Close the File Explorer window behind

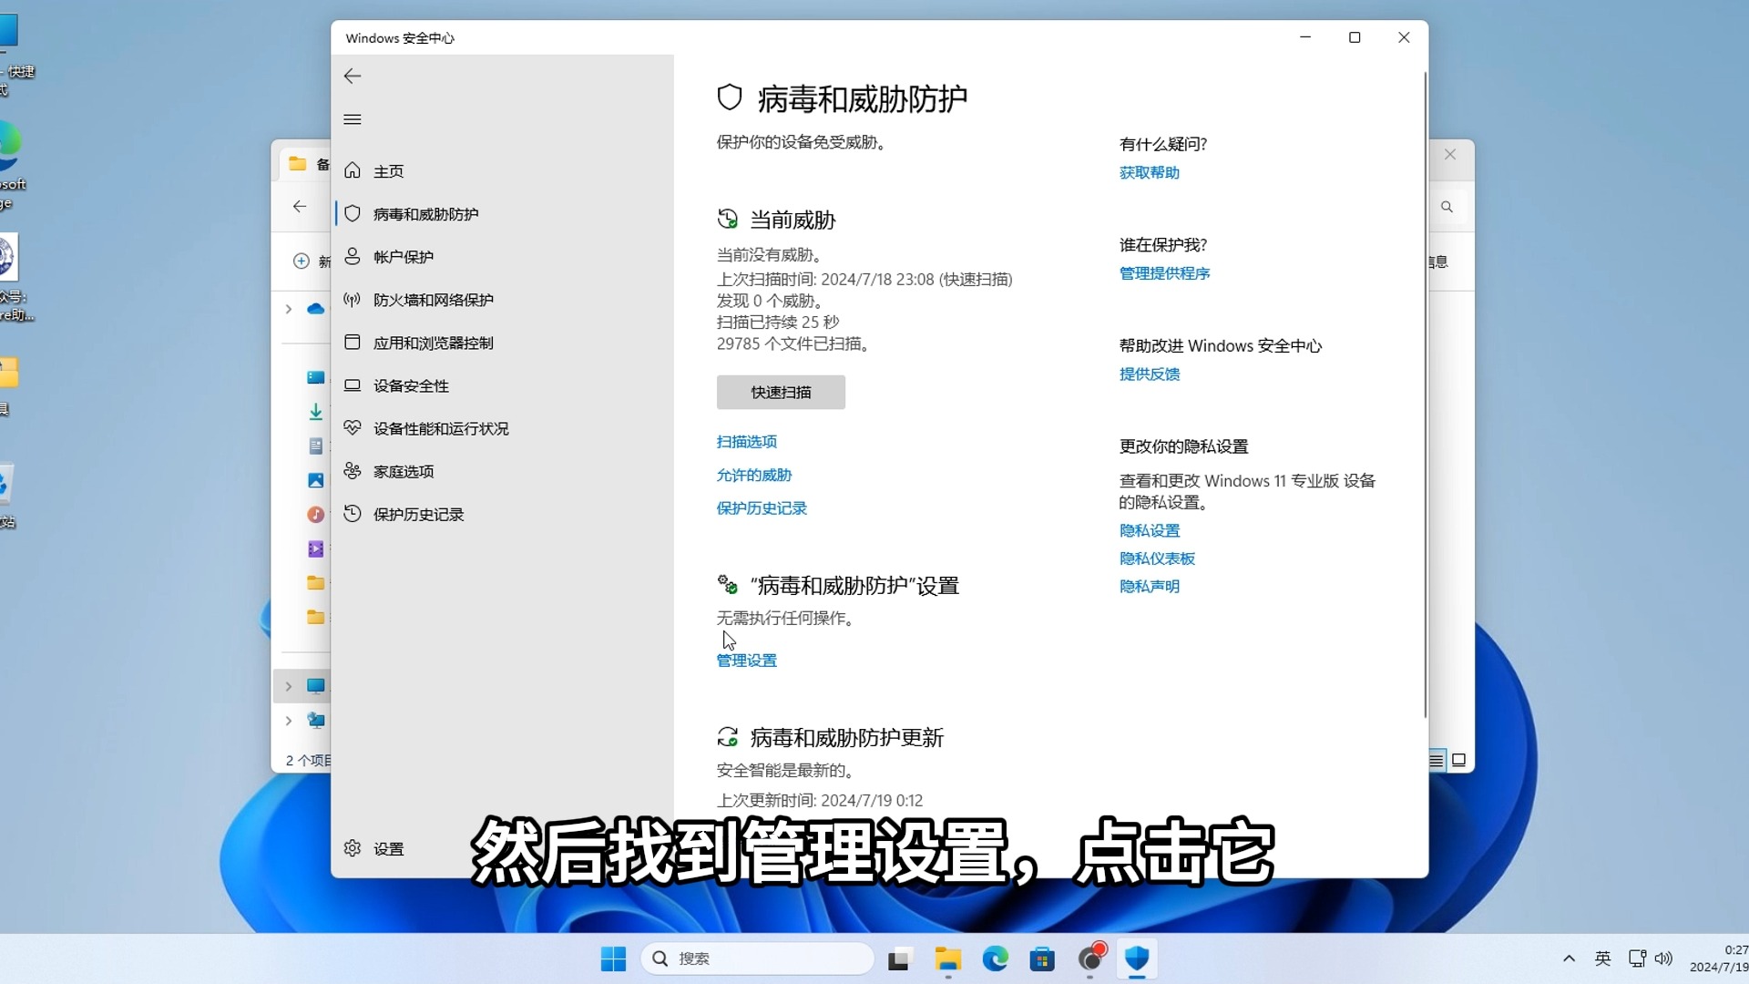[1450, 155]
